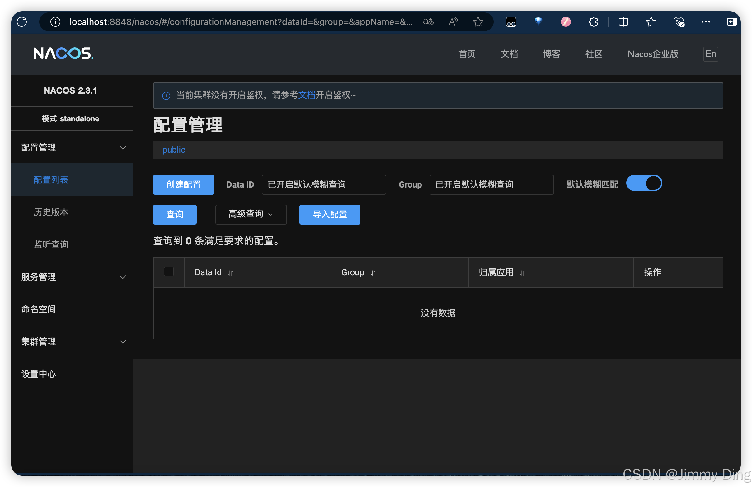This screenshot has width=752, height=487.
Task: Switch language with the En button
Action: [711, 54]
